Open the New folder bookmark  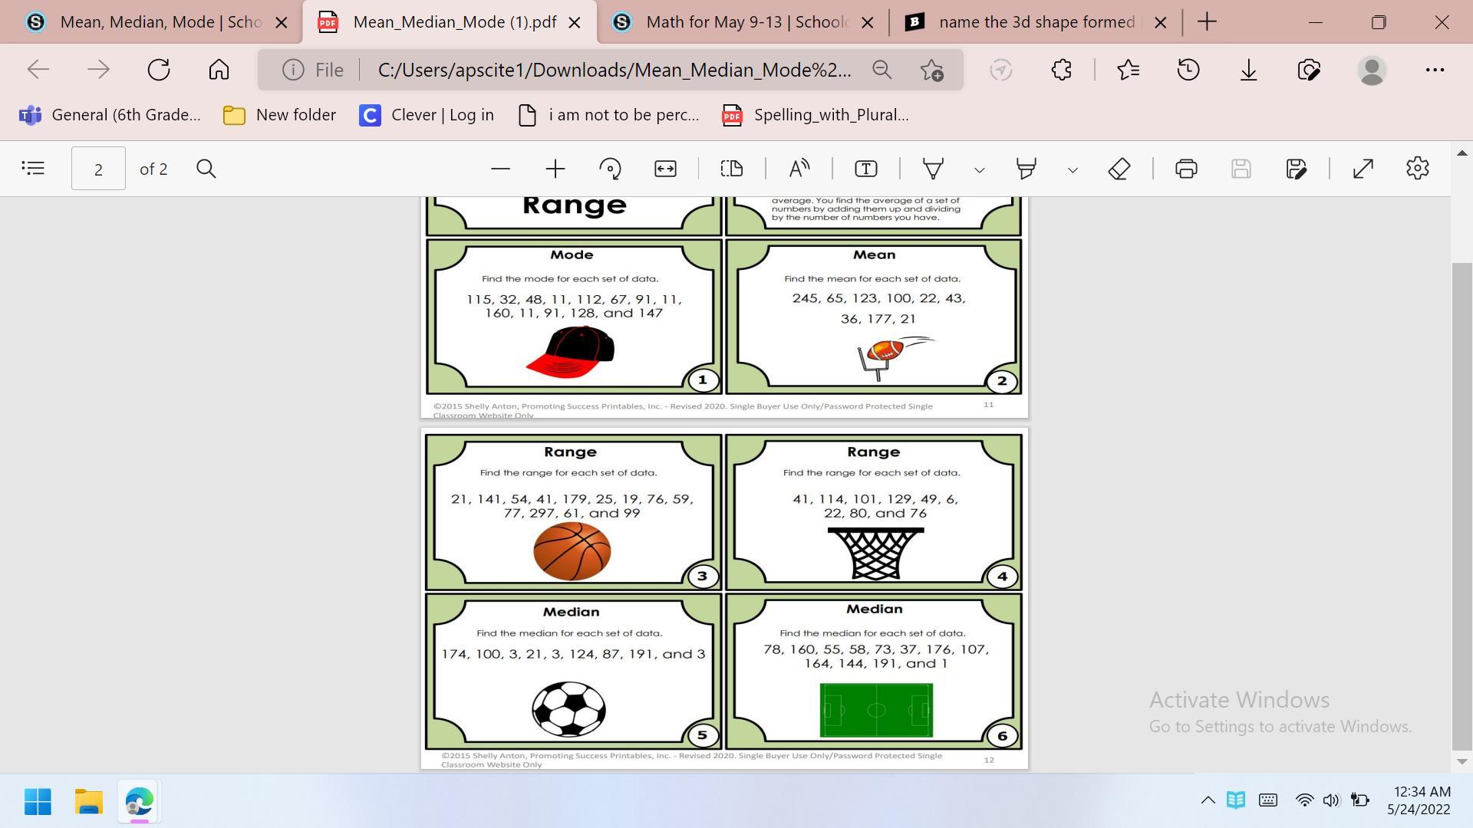279,115
